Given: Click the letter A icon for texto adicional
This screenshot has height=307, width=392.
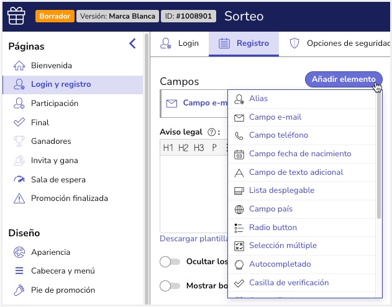Looking at the screenshot, I should 239,172.
